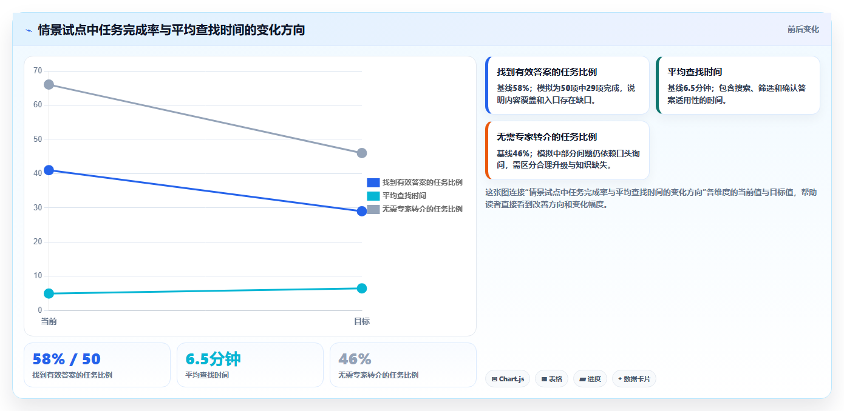Click description paragraph starting 这张图连接
Screen dimensions: 844x411
point(651,198)
